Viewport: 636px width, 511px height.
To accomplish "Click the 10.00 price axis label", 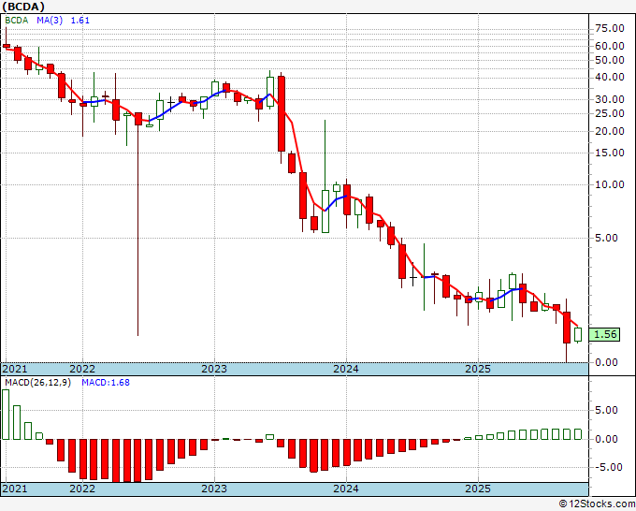I will pos(610,184).
